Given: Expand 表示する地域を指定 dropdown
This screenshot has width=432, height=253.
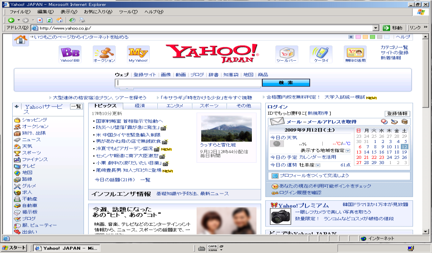Looking at the screenshot, I should [x=348, y=151].
